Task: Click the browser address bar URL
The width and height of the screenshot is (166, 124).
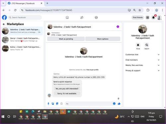Action: pyautogui.click(x=49, y=10)
